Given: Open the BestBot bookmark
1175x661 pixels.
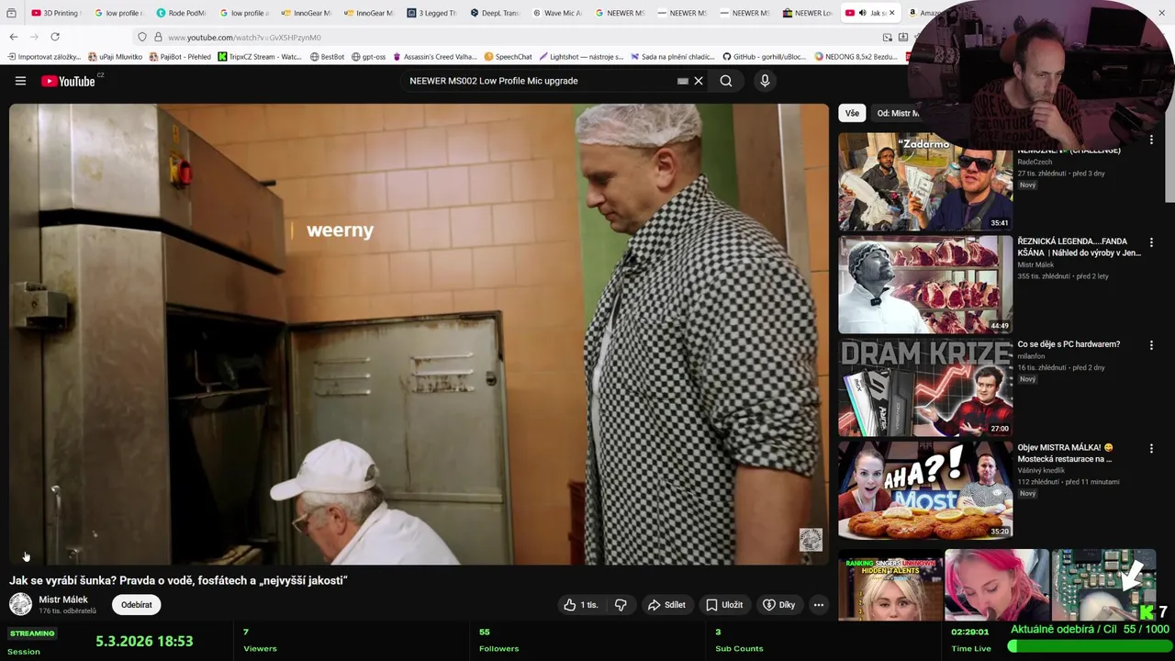Looking at the screenshot, I should point(327,57).
